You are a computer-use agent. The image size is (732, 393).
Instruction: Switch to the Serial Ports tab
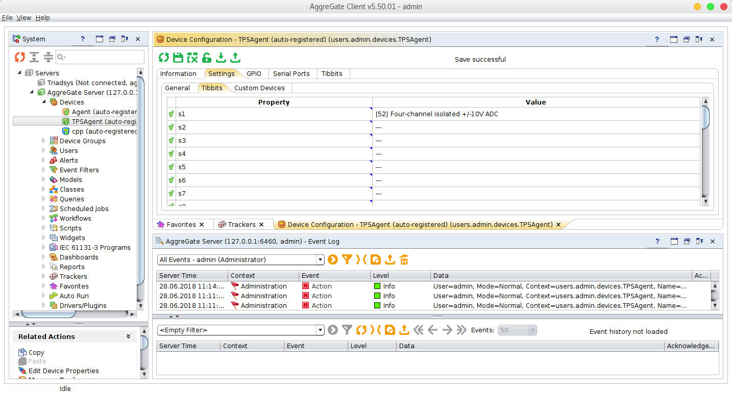pyautogui.click(x=291, y=74)
